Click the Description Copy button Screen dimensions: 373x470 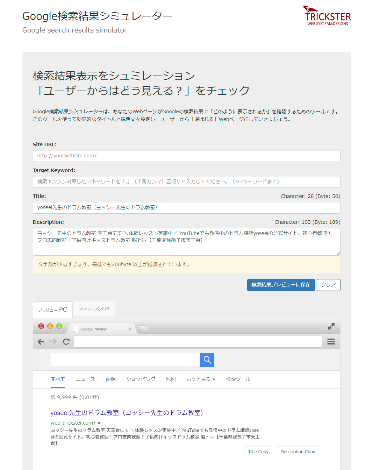[x=298, y=452]
